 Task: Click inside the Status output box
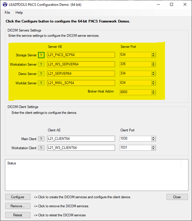(x=97, y=175)
